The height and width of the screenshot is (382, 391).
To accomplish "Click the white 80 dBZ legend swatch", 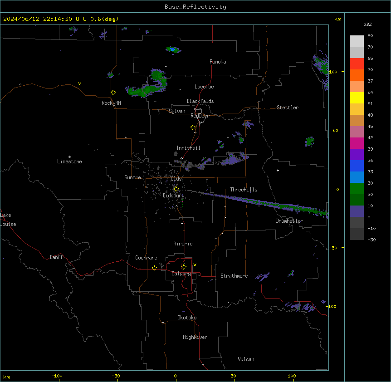I will click(x=357, y=41).
